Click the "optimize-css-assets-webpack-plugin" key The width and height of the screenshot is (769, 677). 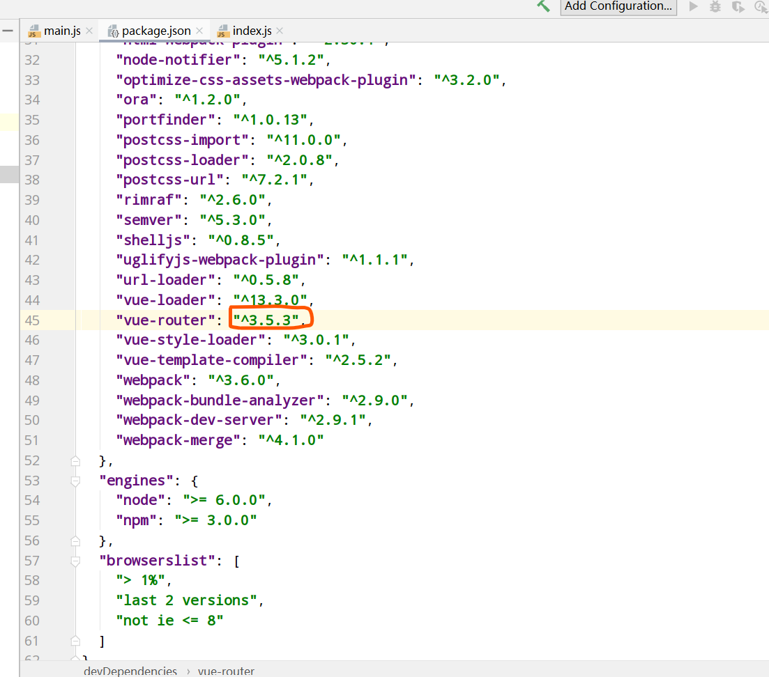266,80
